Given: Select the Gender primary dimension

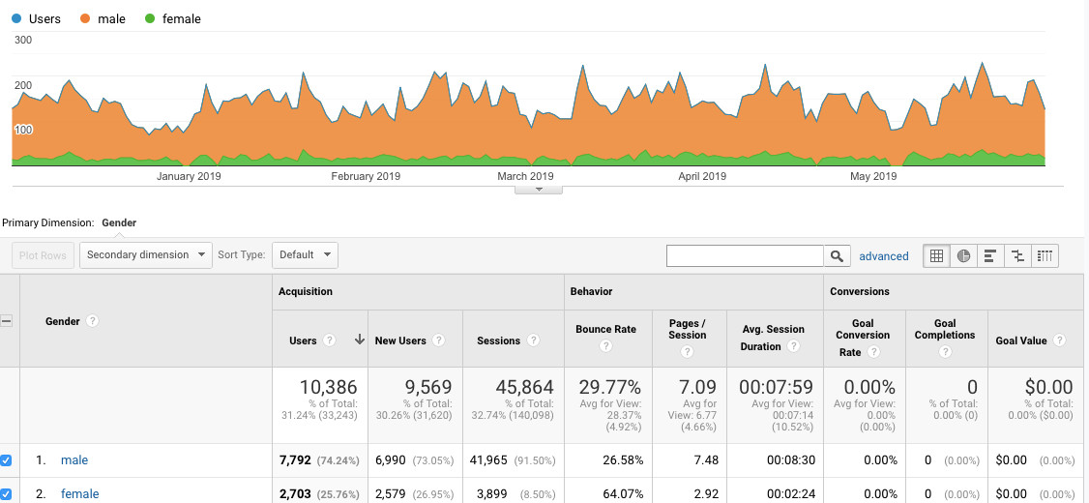Looking at the screenshot, I should (119, 222).
